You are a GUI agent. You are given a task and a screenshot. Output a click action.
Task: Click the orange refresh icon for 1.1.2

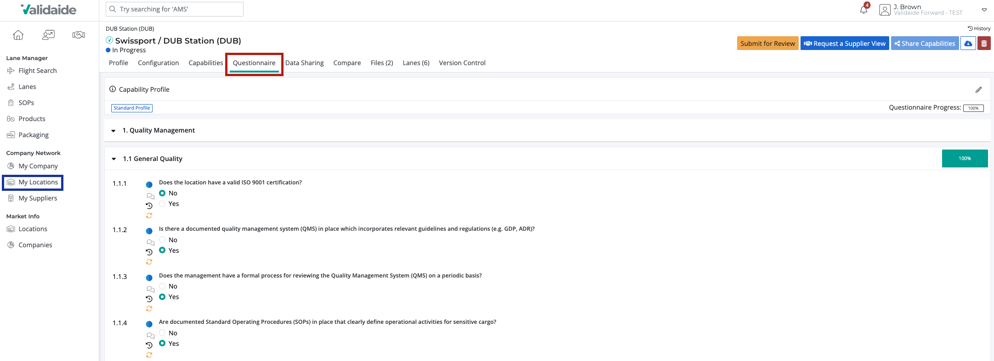point(149,262)
